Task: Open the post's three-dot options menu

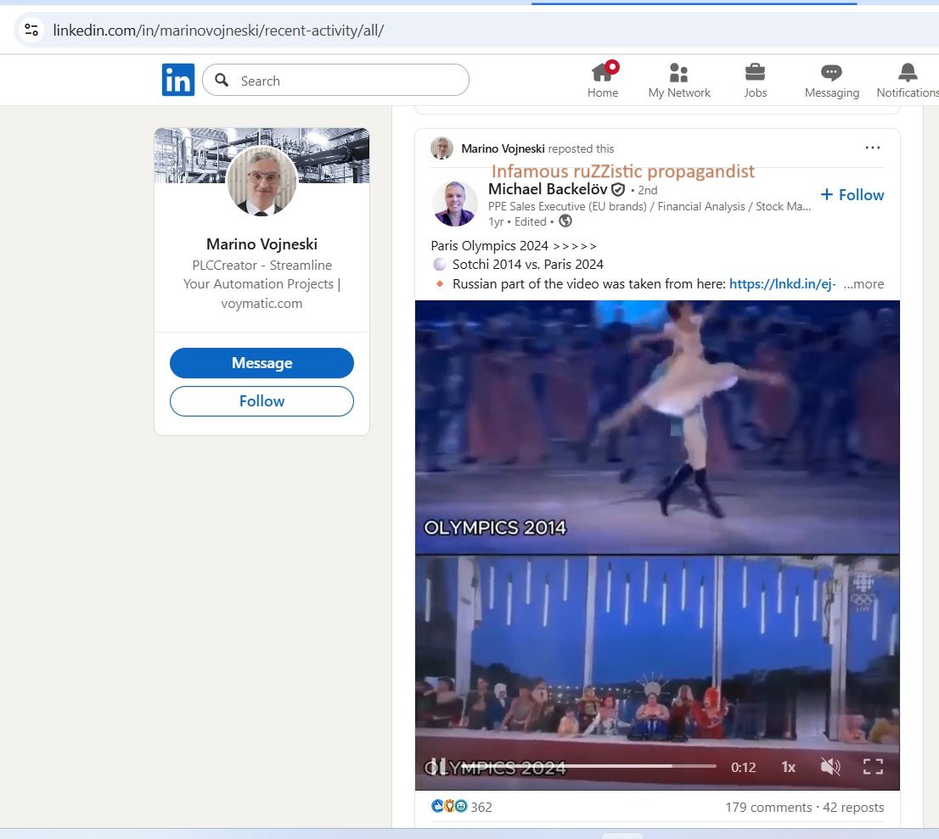Action: coord(873,148)
